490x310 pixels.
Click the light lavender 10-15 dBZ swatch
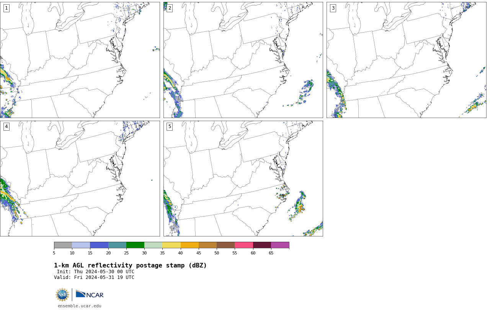coord(81,245)
